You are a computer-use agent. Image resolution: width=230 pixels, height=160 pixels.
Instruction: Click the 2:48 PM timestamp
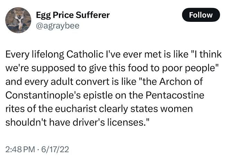[x=20, y=149]
